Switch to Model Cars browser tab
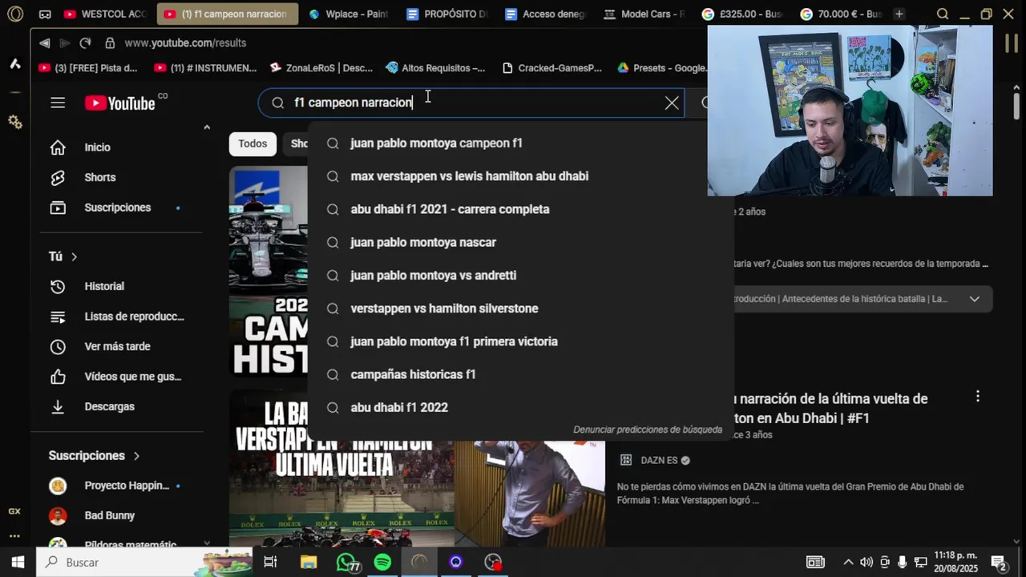The image size is (1026, 577). click(644, 14)
